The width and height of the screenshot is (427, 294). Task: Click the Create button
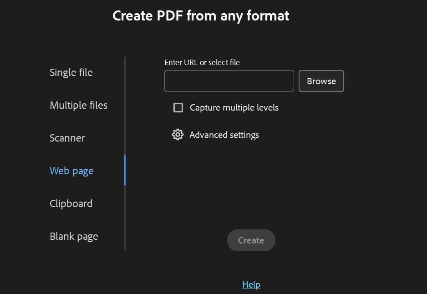point(251,240)
